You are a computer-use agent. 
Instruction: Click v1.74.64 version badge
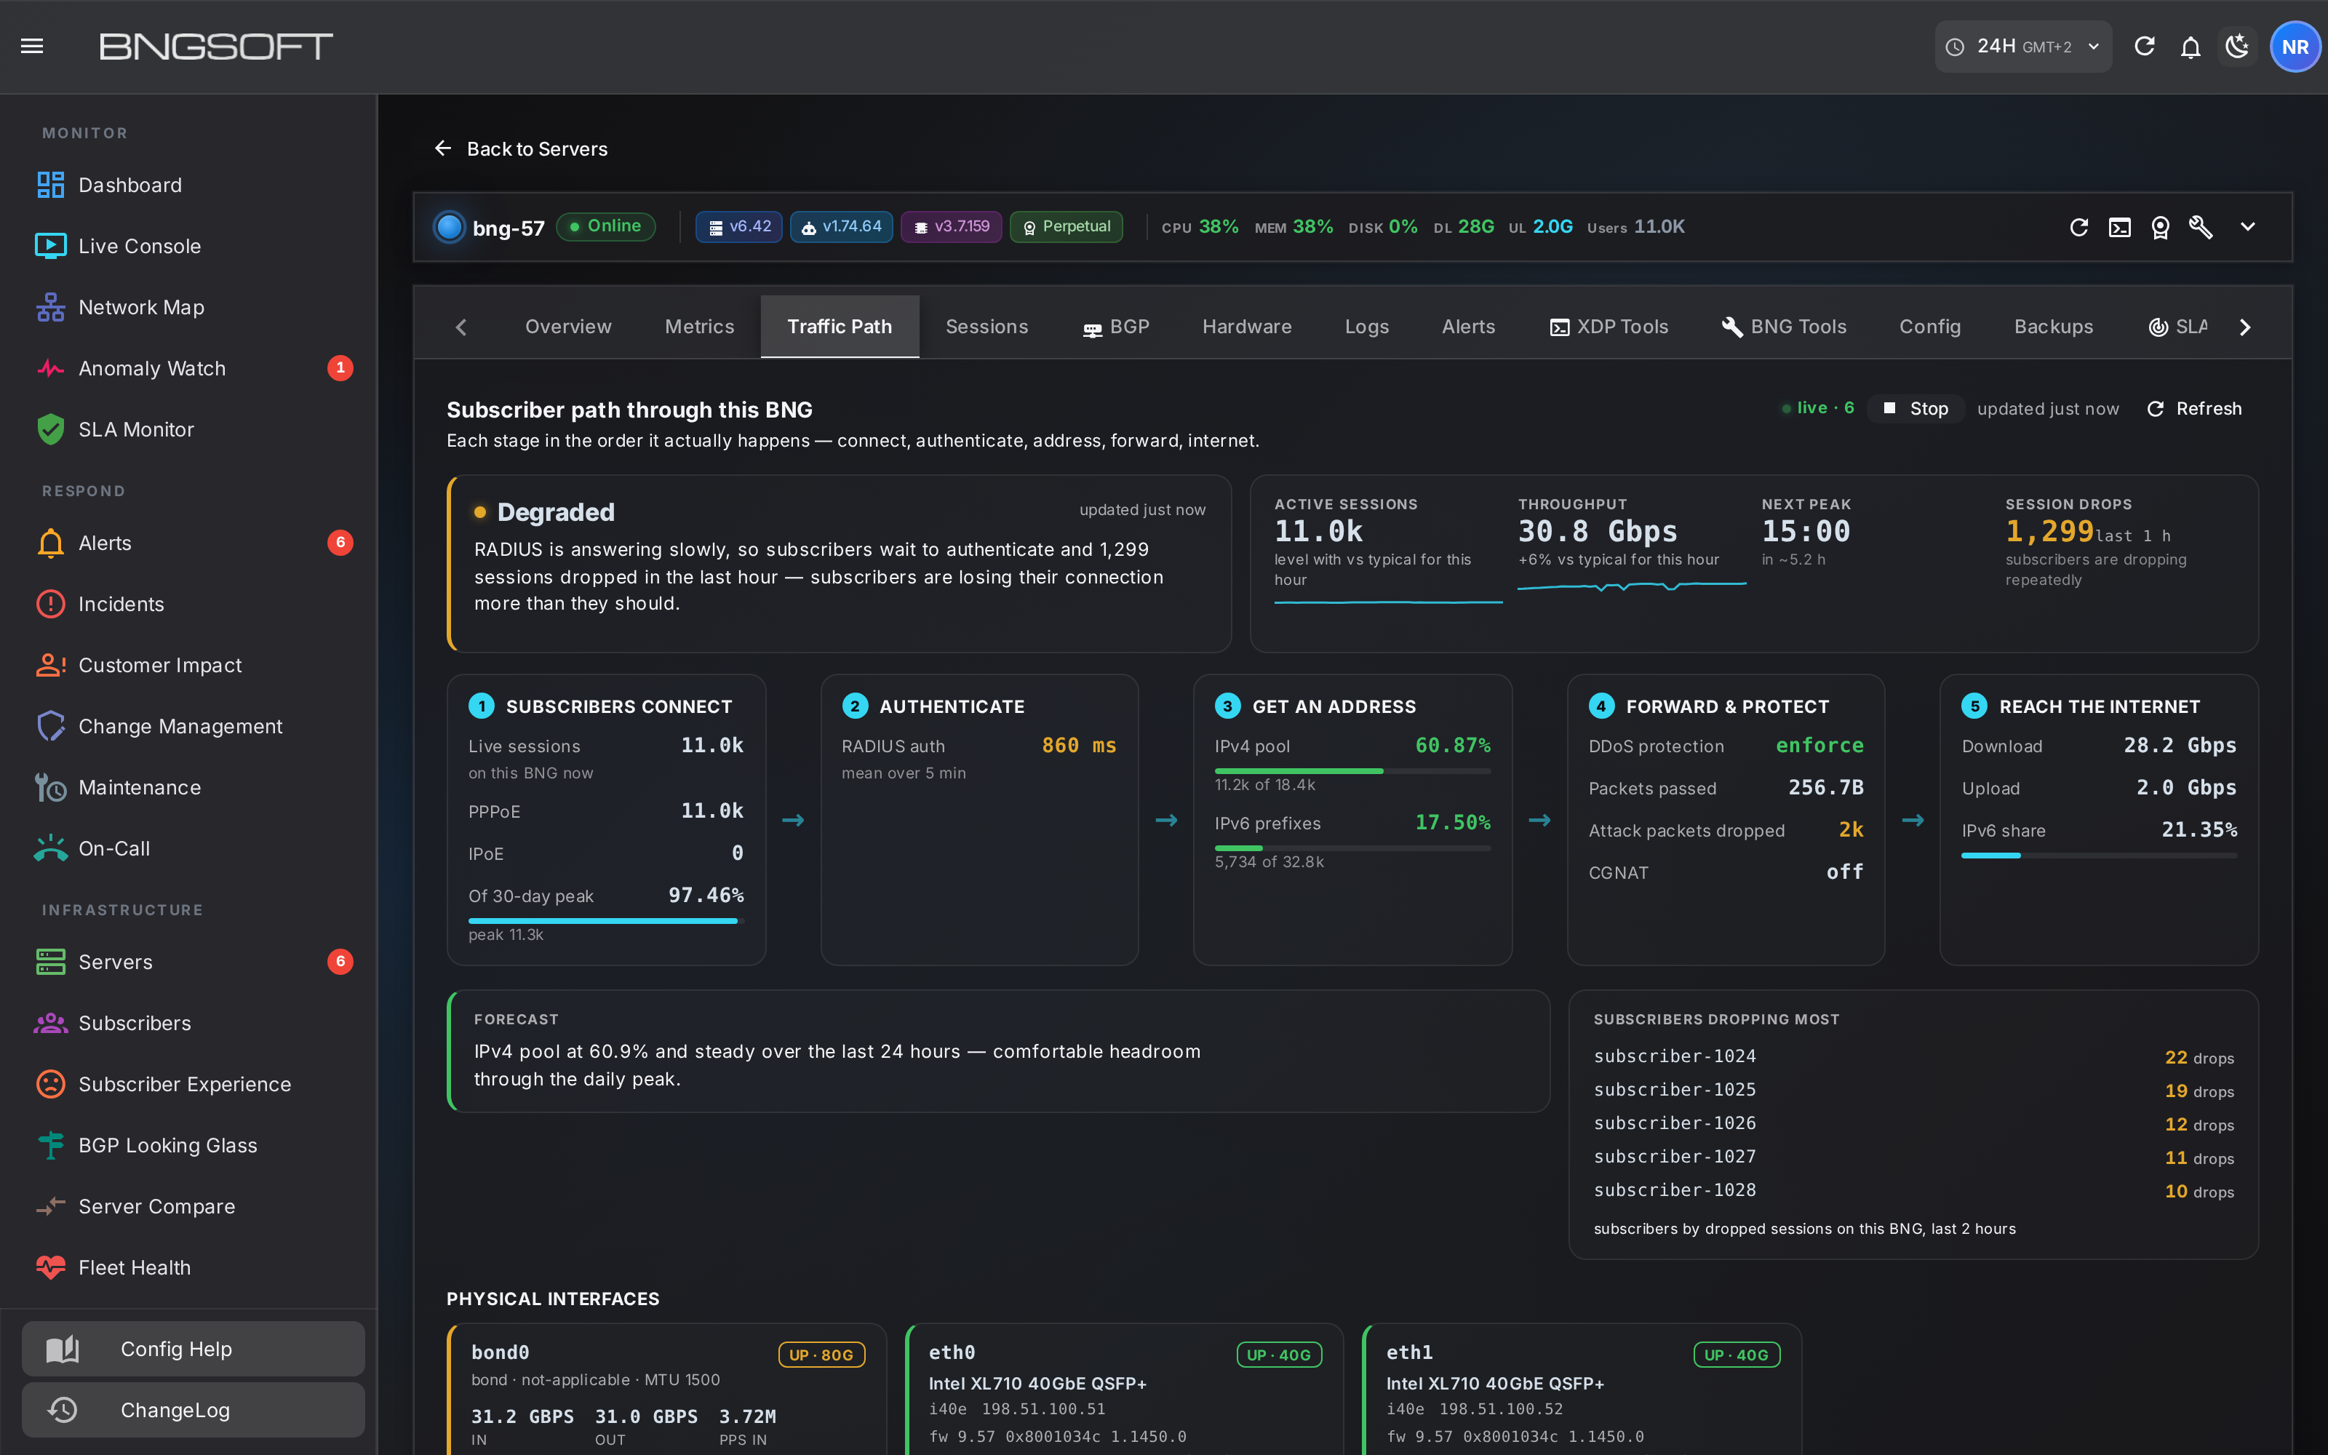[x=842, y=227]
